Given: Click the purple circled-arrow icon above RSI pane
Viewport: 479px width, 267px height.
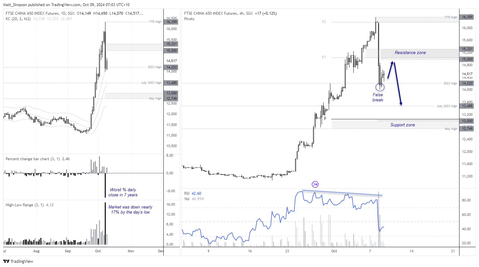Looking at the screenshot, I should click(x=315, y=184).
